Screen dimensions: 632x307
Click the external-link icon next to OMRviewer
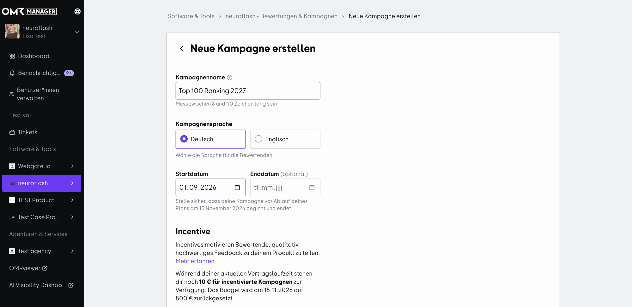coord(45,268)
